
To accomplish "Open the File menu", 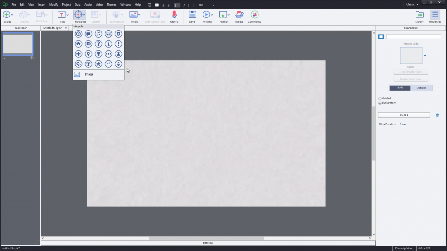I will pyautogui.click(x=14, y=4).
